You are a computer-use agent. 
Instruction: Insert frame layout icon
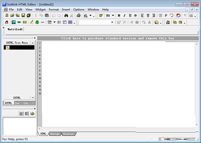pyautogui.click(x=65, y=22)
